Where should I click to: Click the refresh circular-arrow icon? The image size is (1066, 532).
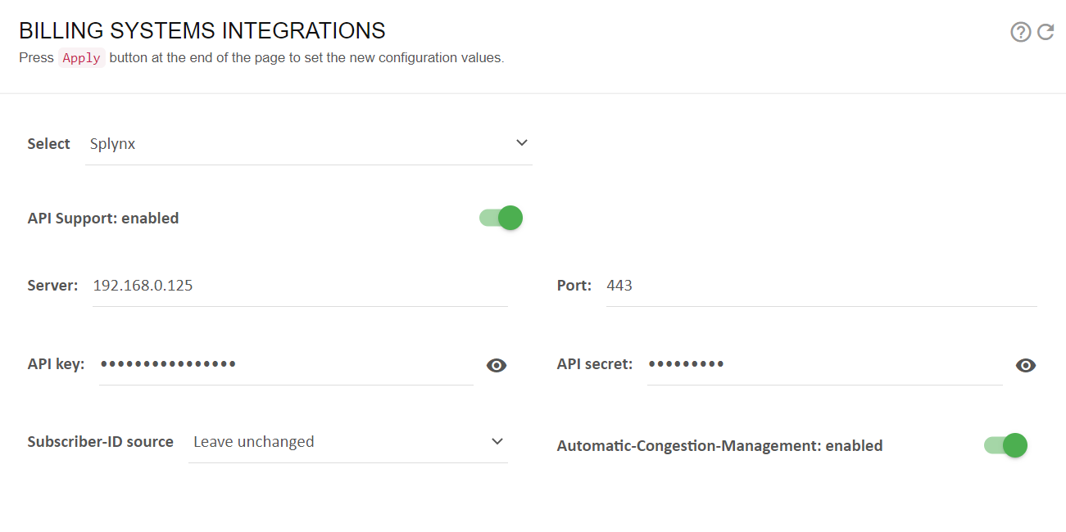click(1046, 32)
